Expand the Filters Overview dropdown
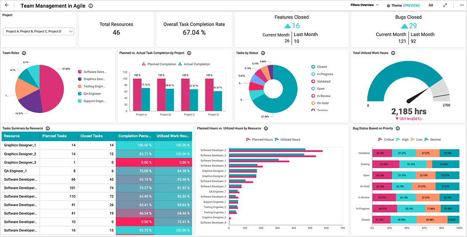This screenshot has height=237, width=467. pos(364,5)
